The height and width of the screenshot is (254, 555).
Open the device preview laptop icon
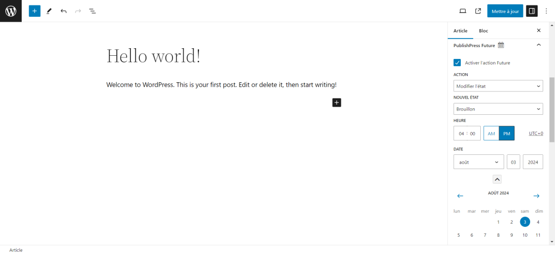(x=463, y=11)
